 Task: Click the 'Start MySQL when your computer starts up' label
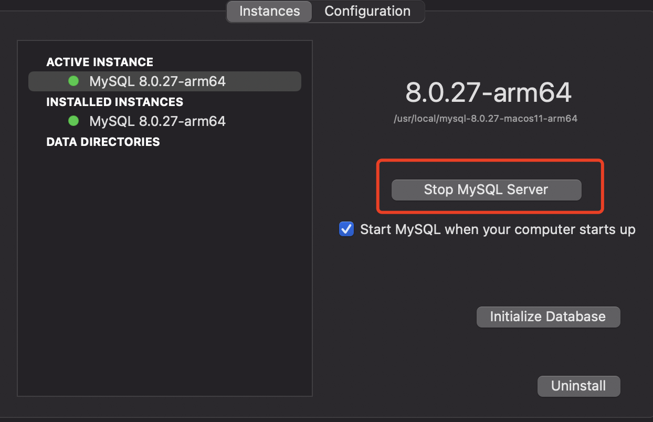[x=498, y=229]
